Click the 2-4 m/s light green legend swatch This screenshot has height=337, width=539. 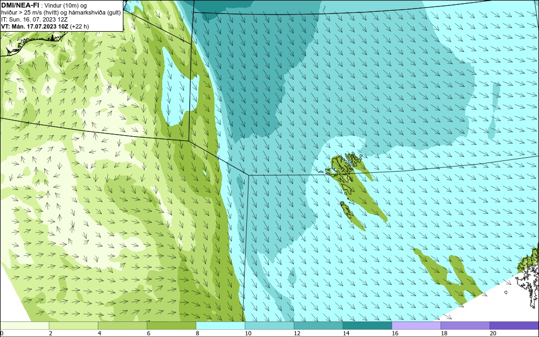[x=73, y=326]
